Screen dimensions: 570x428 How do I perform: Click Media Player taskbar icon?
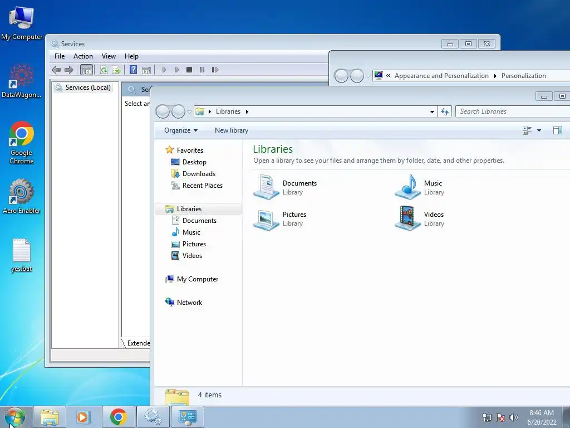click(83, 417)
